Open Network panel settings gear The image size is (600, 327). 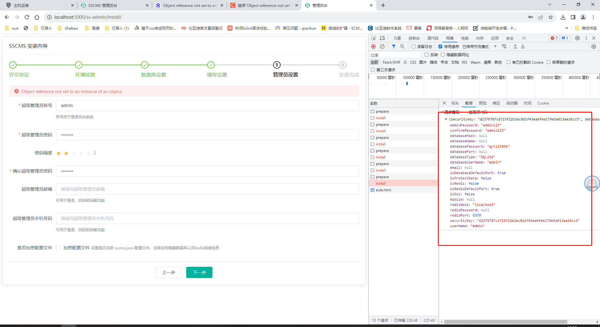(x=594, y=46)
